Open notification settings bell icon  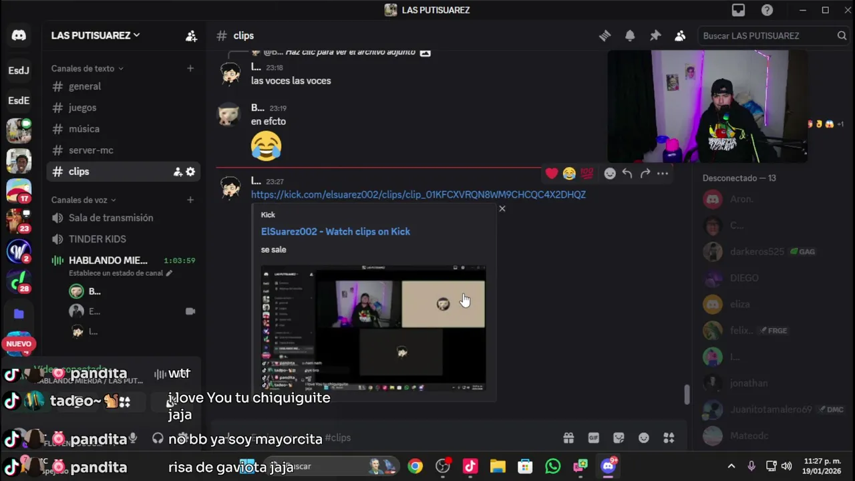click(630, 36)
